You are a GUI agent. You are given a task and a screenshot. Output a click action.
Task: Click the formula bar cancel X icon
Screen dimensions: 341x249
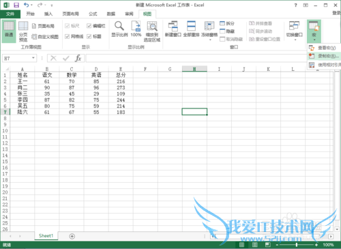pos(53,59)
